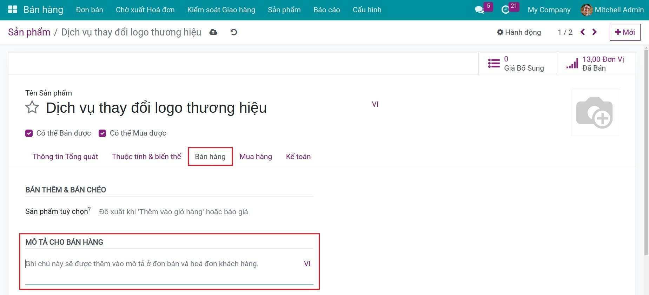The width and height of the screenshot is (649, 295).
Task: Create a new record with Mới button
Action: (x=625, y=32)
